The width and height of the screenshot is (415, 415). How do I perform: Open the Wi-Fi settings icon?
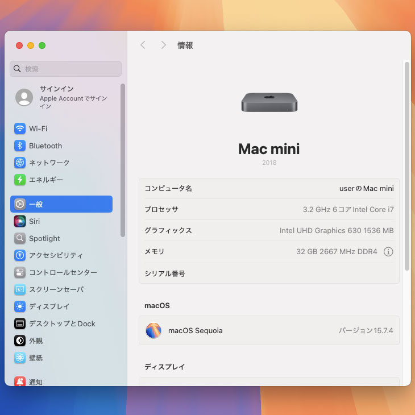coord(20,128)
